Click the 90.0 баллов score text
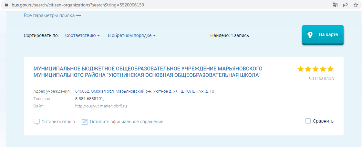The width and height of the screenshot is (362, 147). pos(321,79)
